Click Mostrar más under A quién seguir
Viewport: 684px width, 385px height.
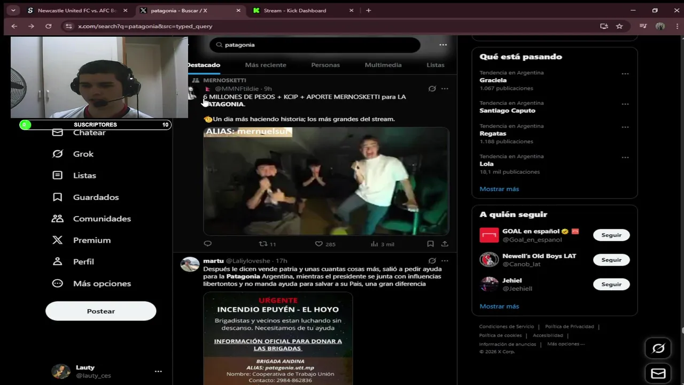(499, 306)
